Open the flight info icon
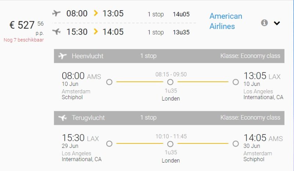 tap(264, 23)
